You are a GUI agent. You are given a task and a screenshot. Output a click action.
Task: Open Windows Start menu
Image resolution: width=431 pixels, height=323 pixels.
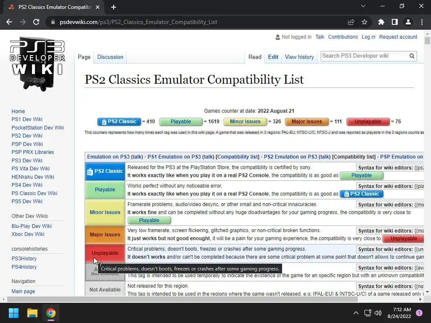tap(13, 313)
